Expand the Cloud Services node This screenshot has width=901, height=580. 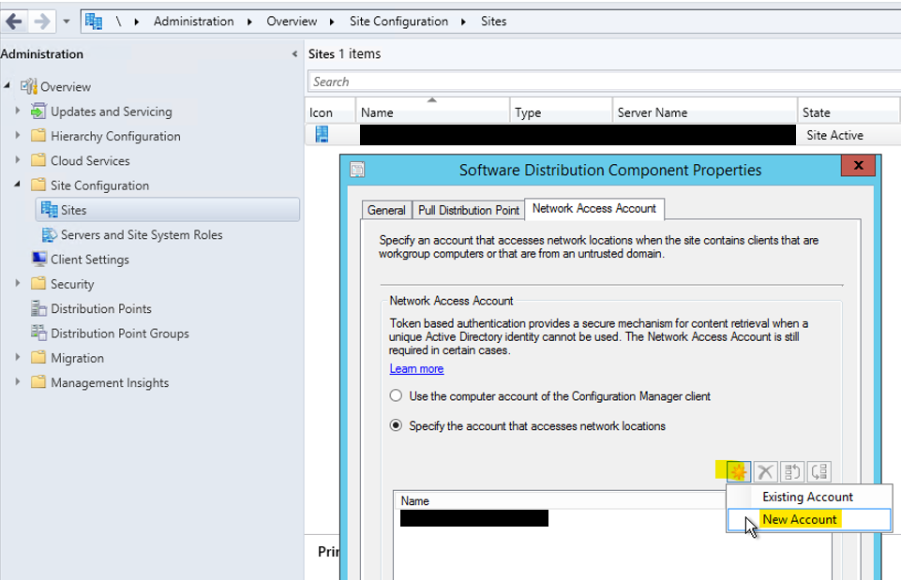tap(17, 159)
